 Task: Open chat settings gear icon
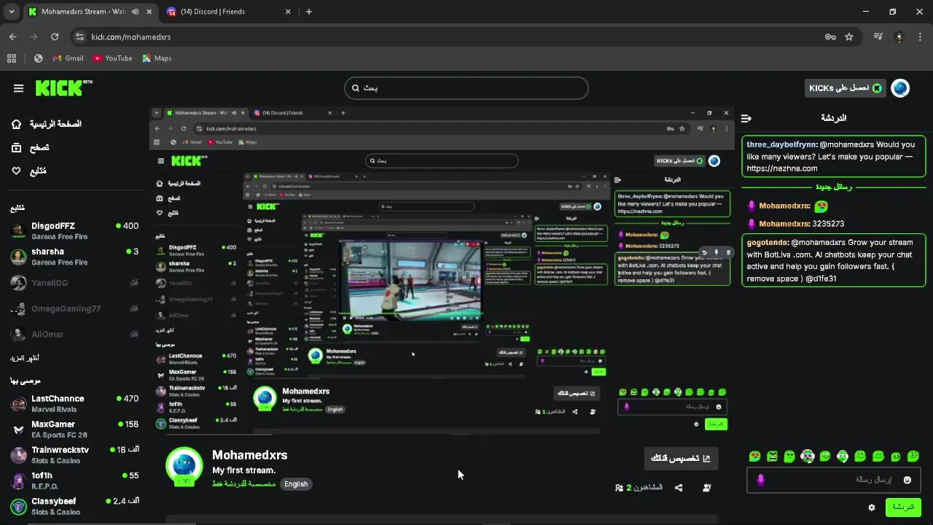pyautogui.click(x=872, y=507)
